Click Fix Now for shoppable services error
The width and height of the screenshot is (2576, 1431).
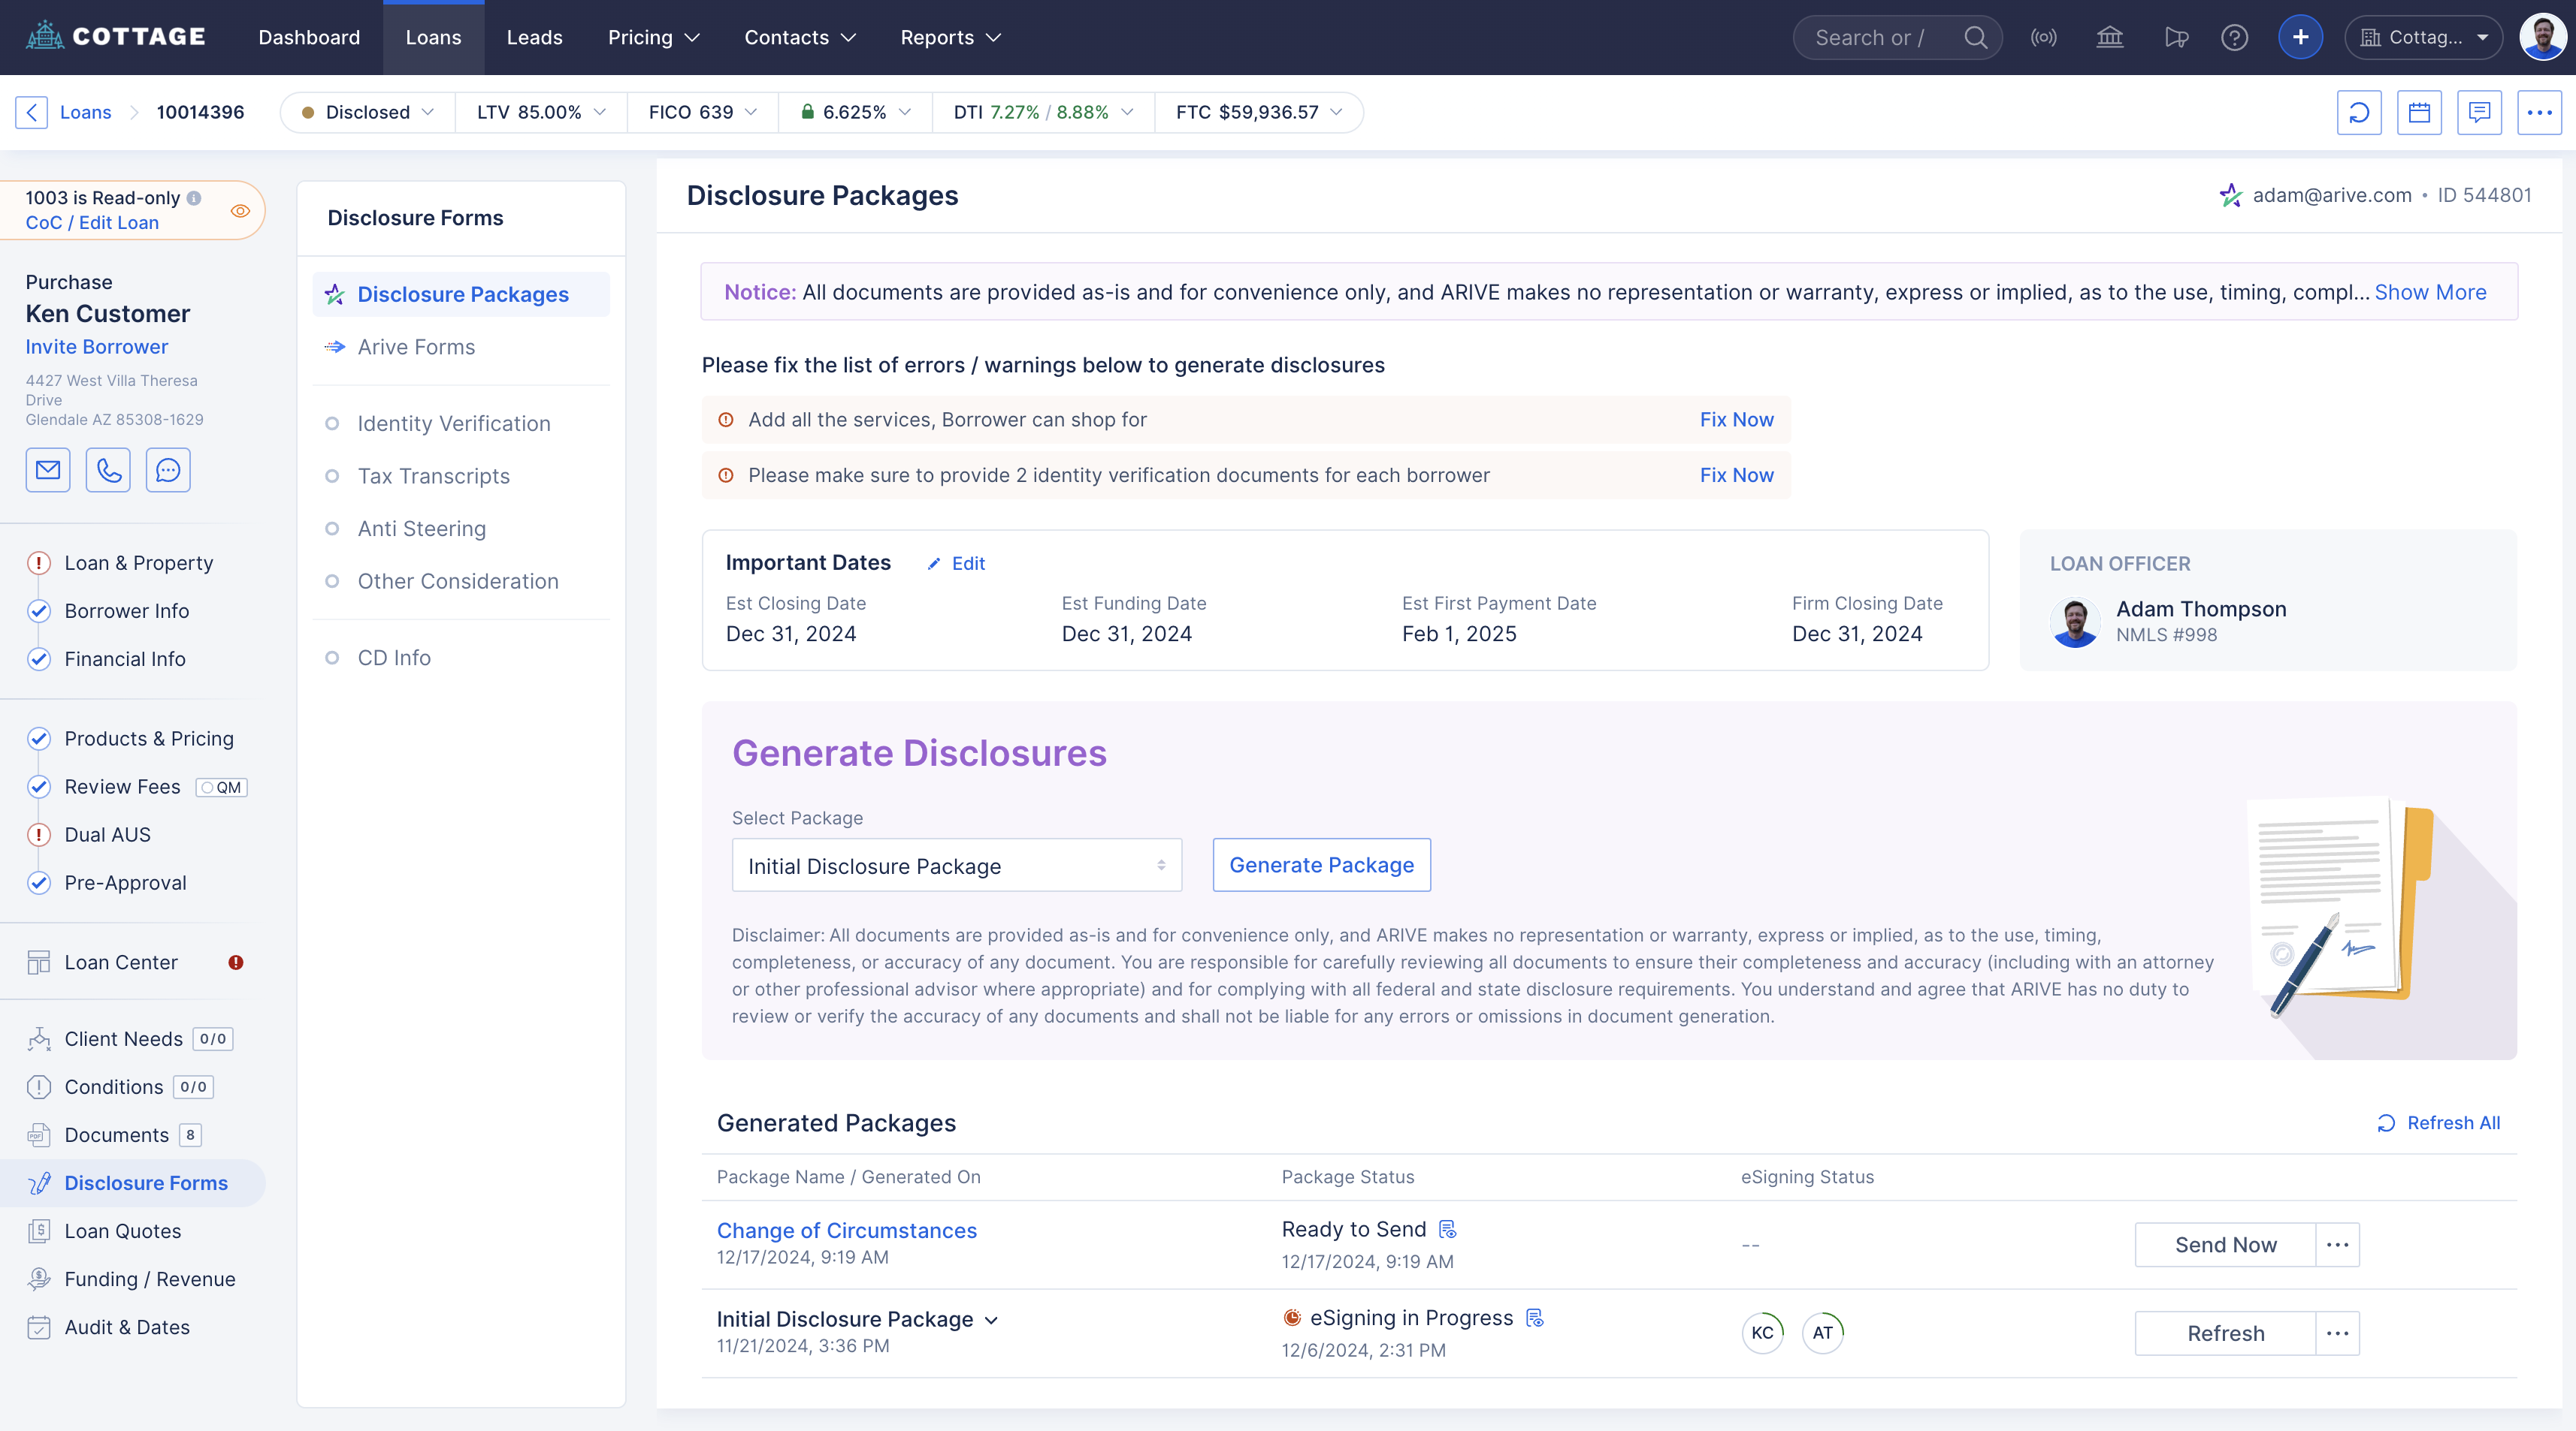(1736, 420)
